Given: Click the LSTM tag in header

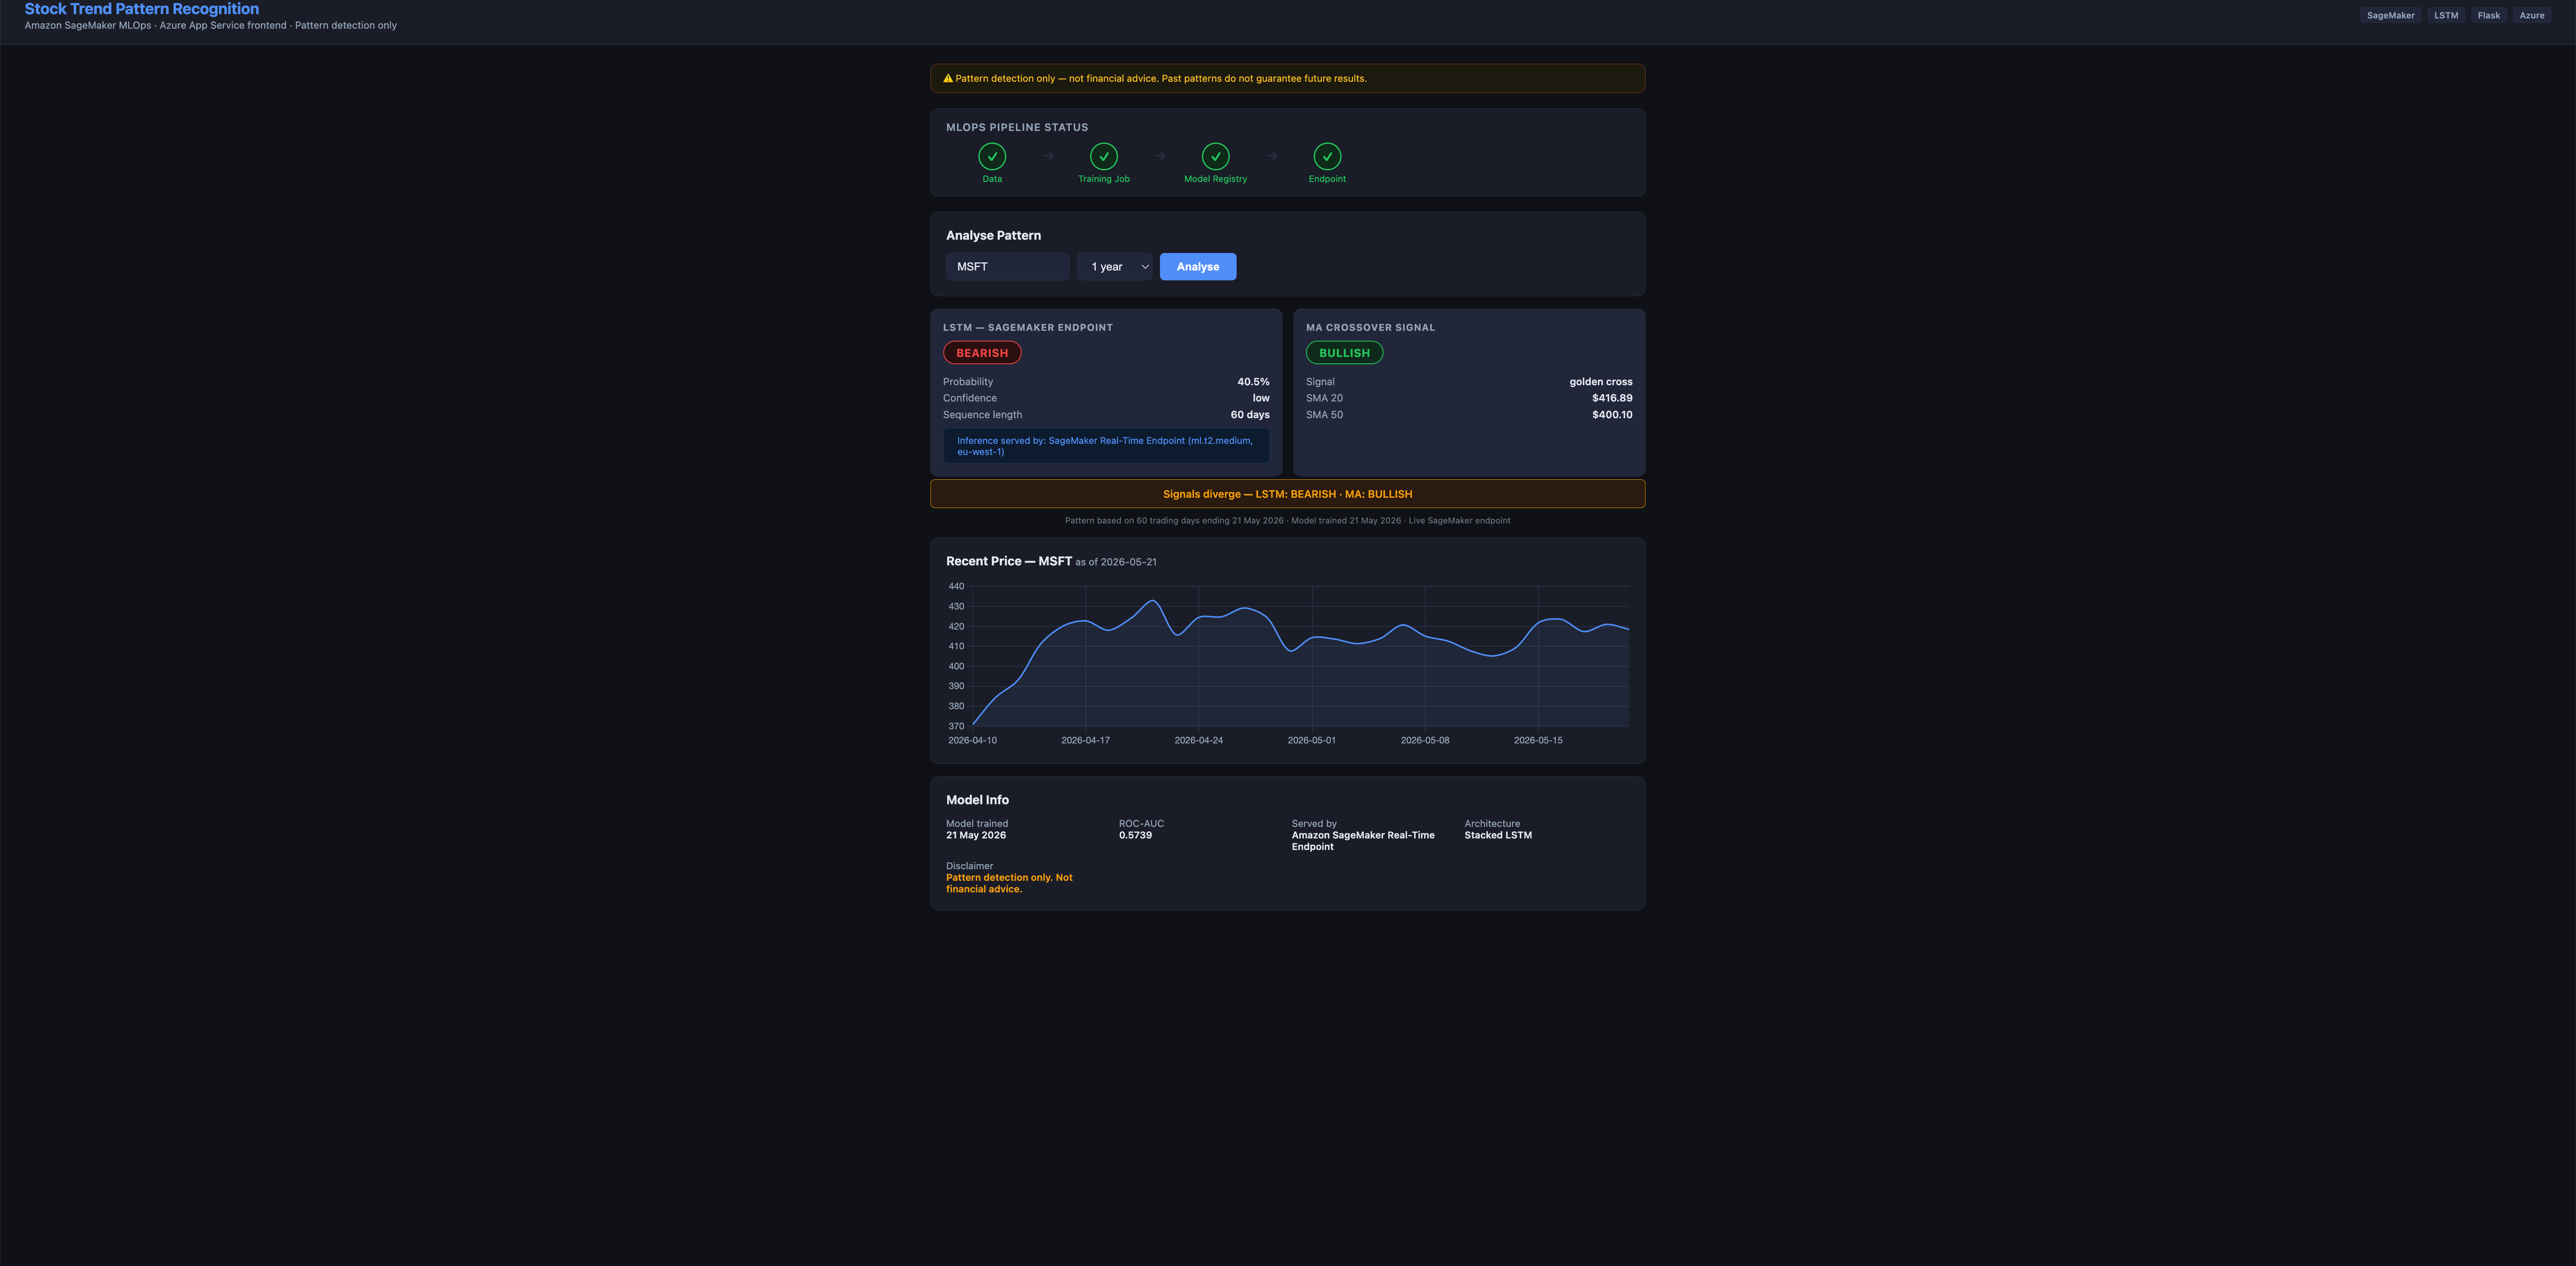Looking at the screenshot, I should click(x=2446, y=15).
